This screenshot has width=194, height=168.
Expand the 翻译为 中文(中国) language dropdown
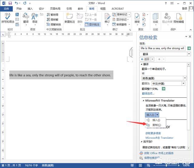tap(183, 83)
